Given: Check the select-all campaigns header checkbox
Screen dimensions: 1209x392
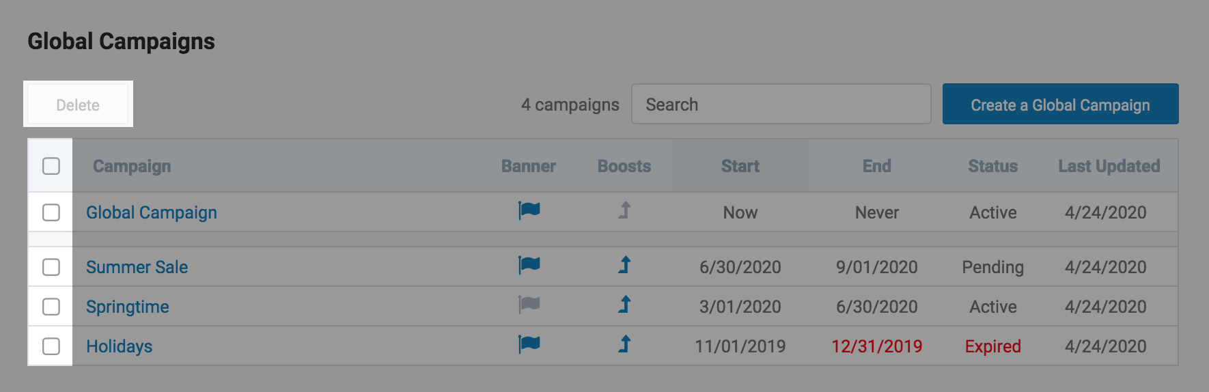Looking at the screenshot, I should point(51,166).
